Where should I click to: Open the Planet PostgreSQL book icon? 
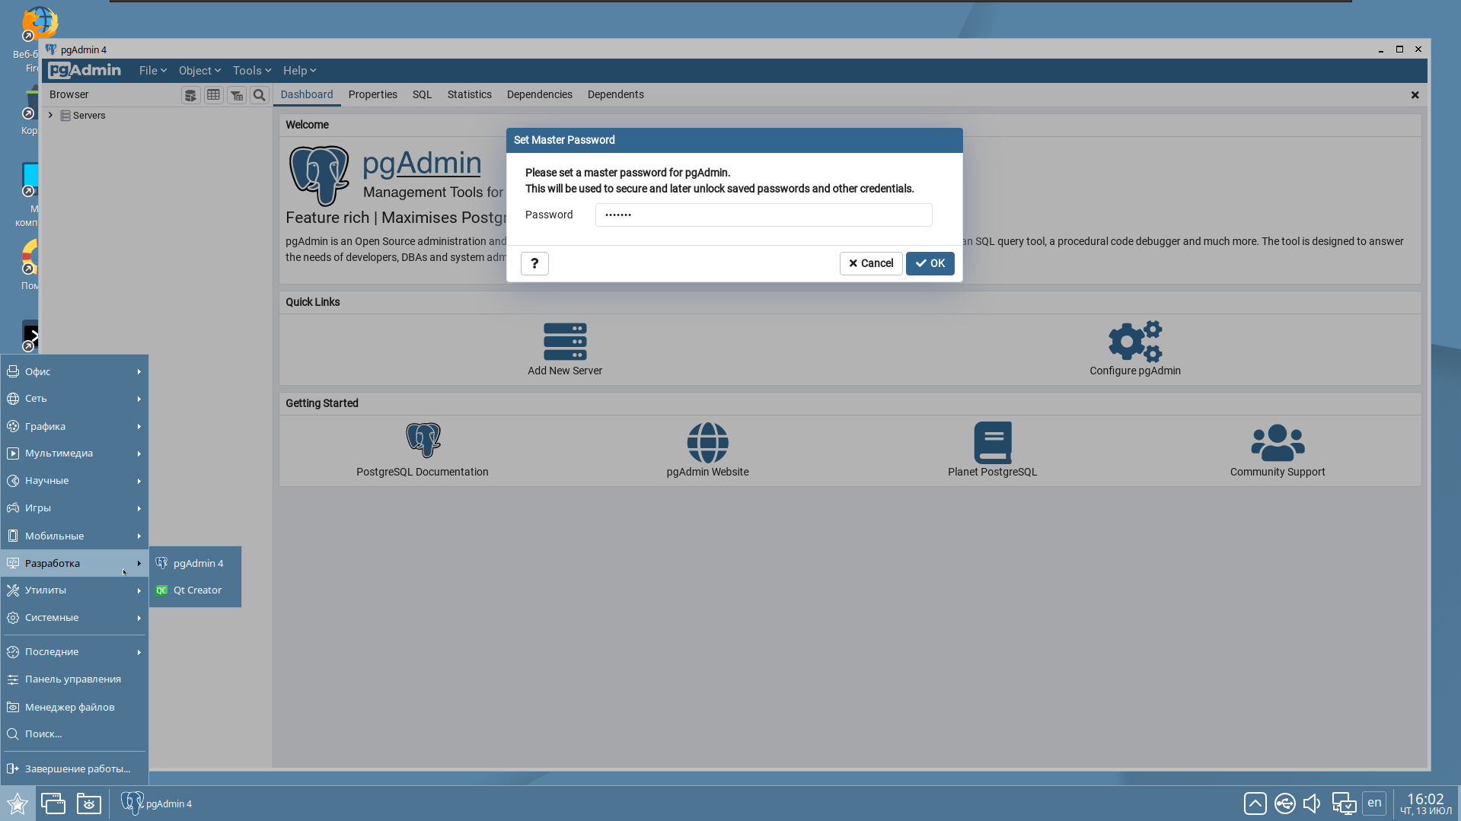(993, 442)
